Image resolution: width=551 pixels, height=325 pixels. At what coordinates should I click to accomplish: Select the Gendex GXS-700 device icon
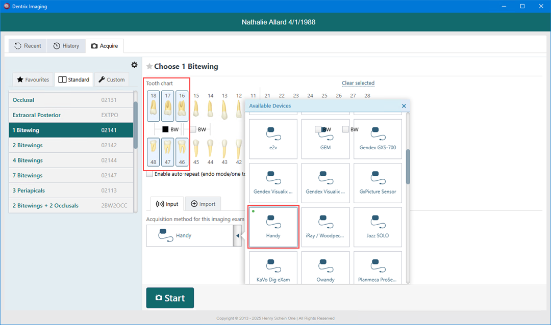[378, 137]
